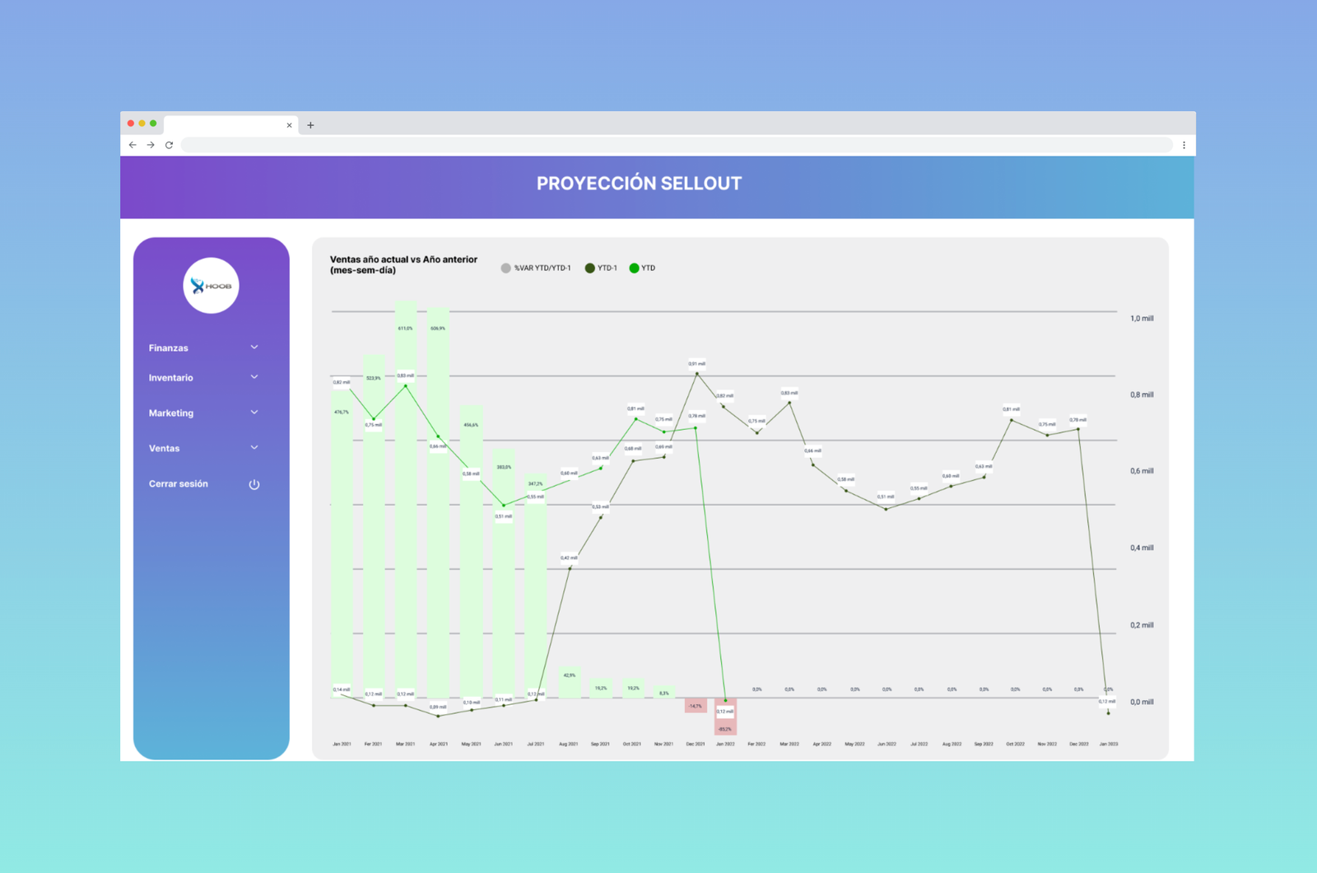
Task: Click the HOOB logo in sidebar
Action: pos(211,286)
